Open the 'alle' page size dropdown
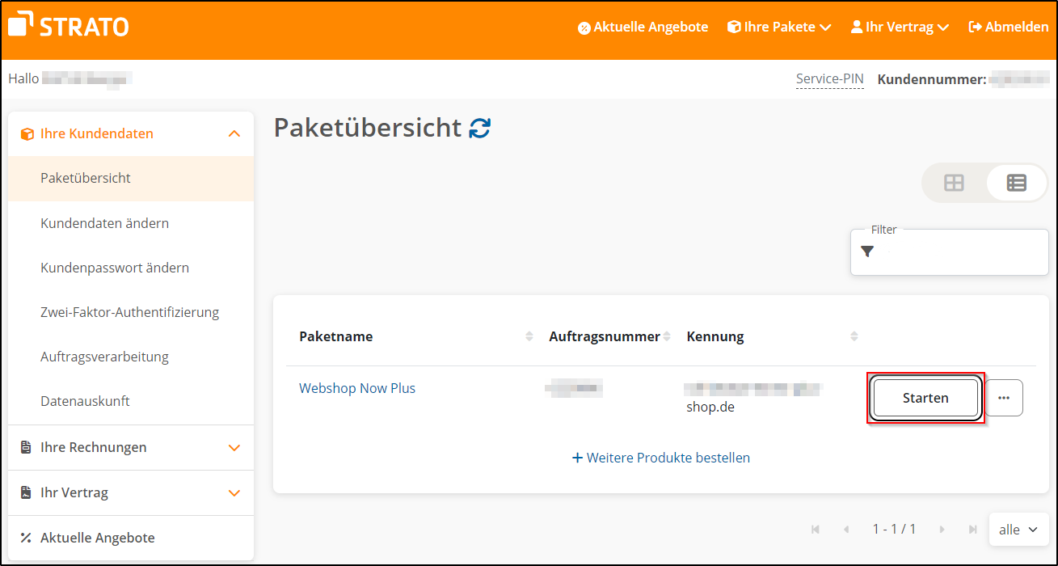Viewport: 1058px width, 566px height. tap(1018, 529)
